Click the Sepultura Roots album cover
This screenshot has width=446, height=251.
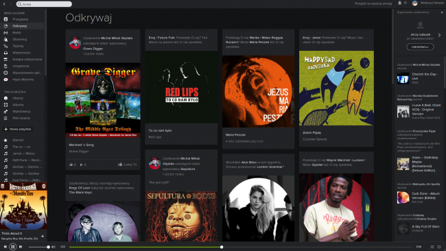click(x=181, y=216)
